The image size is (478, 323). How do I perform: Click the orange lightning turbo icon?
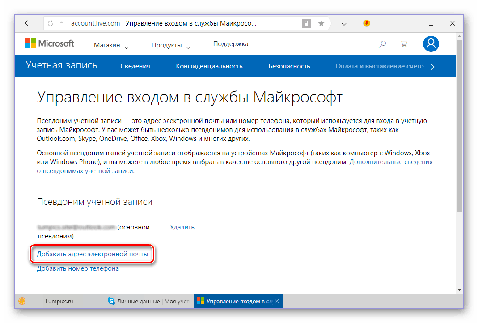[x=367, y=23]
